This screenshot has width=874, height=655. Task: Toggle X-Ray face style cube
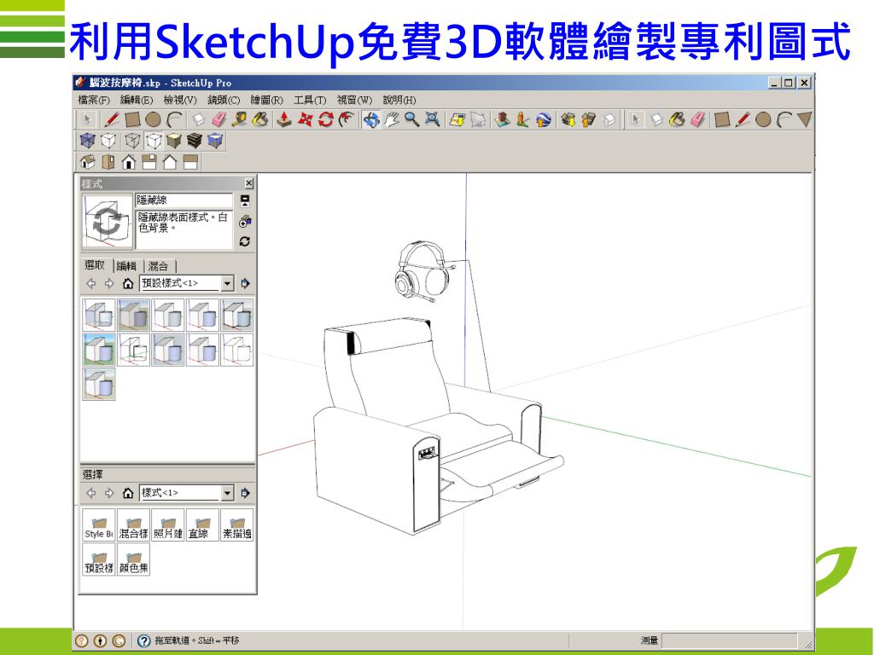coord(88,141)
